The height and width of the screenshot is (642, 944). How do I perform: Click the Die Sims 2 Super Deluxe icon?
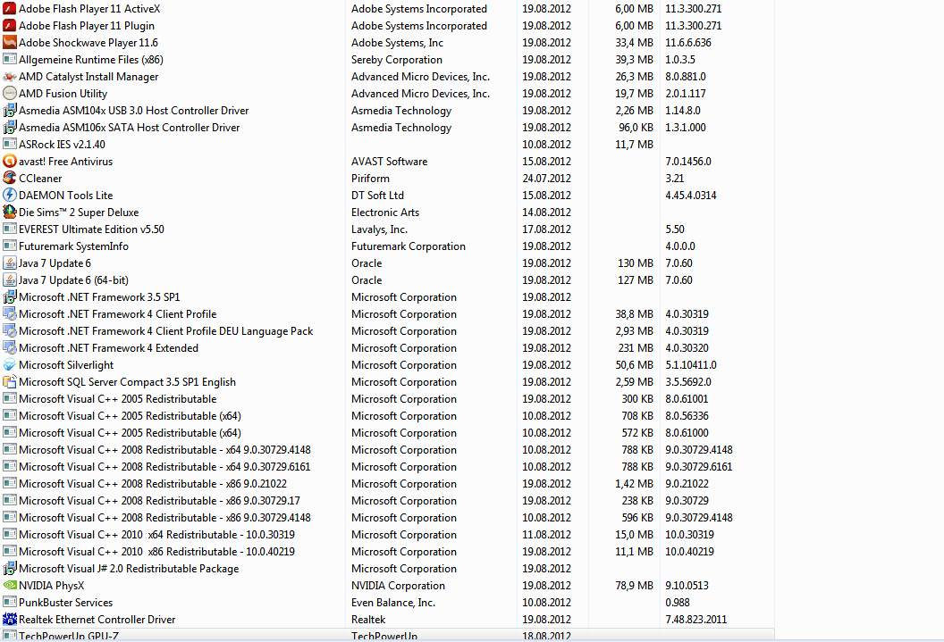point(9,212)
